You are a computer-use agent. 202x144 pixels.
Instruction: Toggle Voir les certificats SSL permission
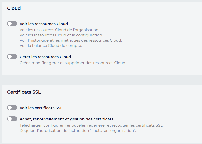click(12, 108)
